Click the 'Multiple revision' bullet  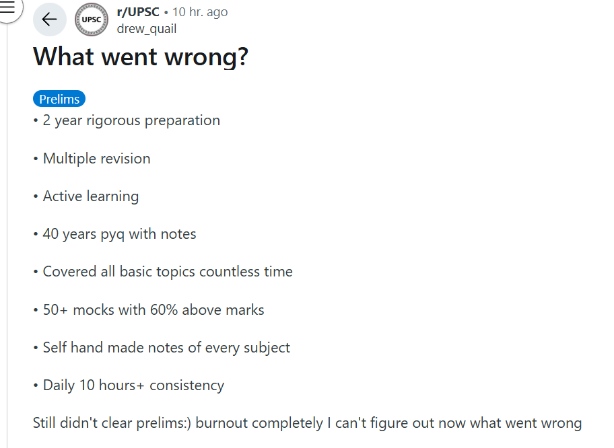click(96, 159)
